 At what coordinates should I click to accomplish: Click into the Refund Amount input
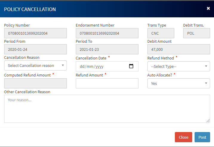coord(107,83)
